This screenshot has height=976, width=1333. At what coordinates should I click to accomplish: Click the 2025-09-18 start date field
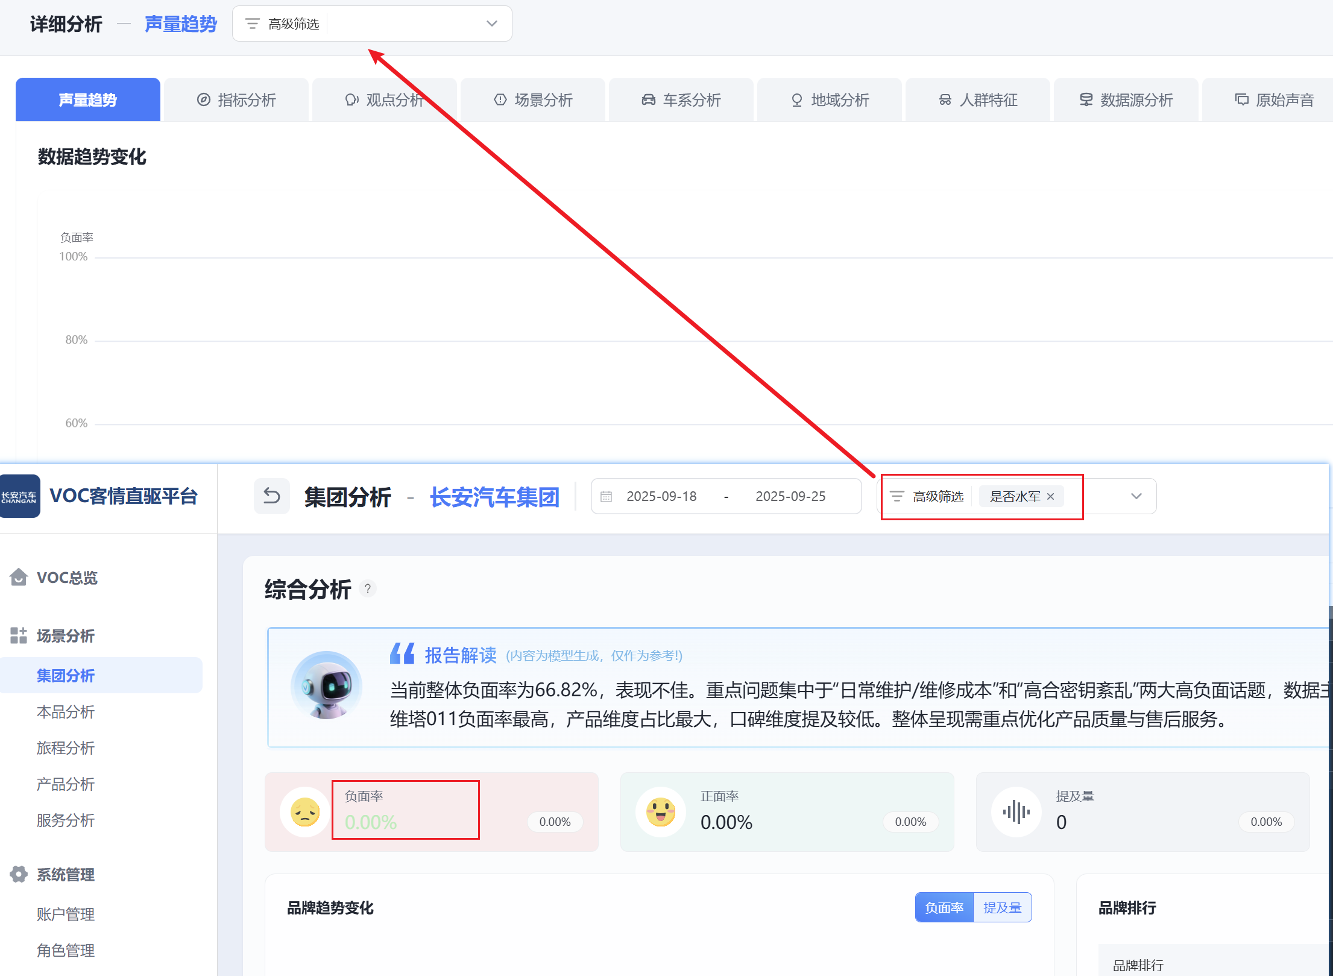pos(661,497)
